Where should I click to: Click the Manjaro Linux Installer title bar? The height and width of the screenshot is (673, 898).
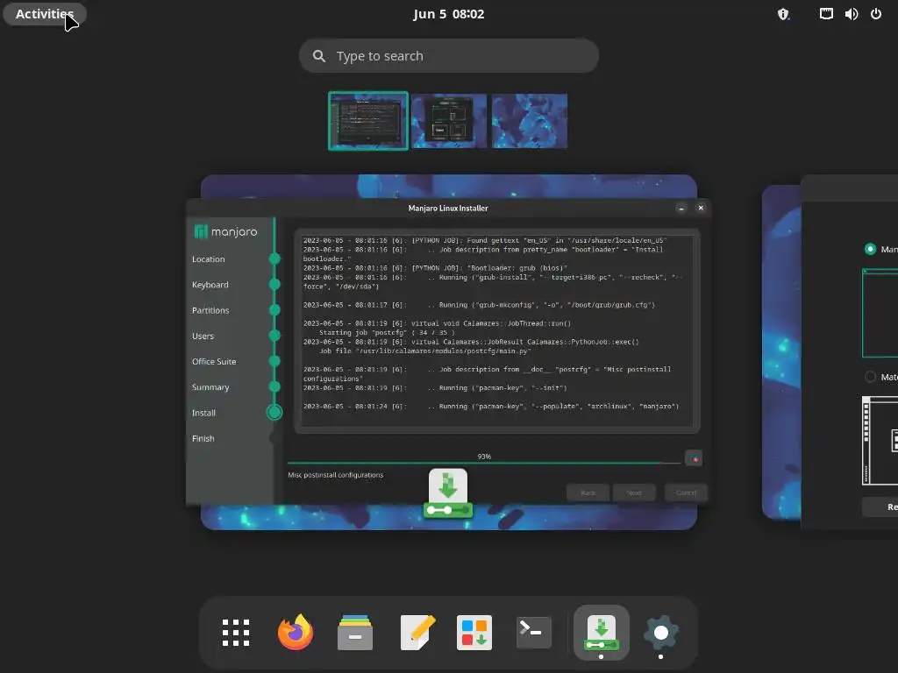point(448,209)
